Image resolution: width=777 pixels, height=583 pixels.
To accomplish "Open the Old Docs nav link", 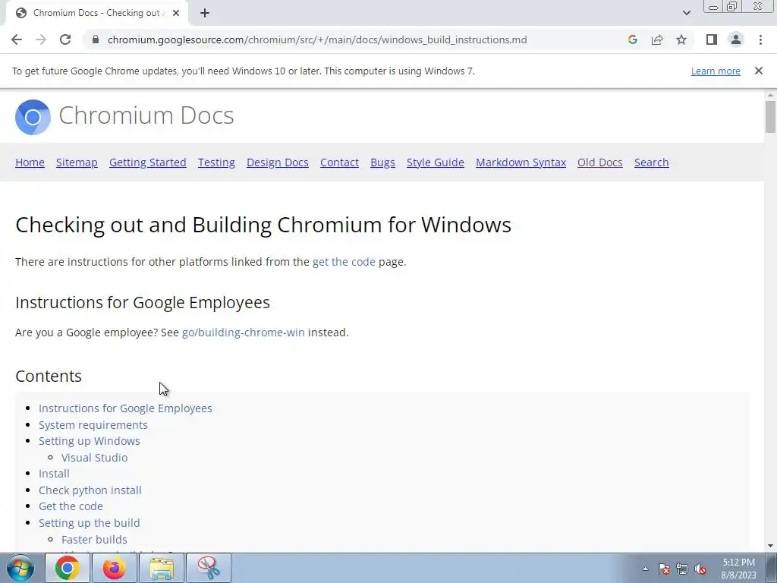I will [600, 162].
